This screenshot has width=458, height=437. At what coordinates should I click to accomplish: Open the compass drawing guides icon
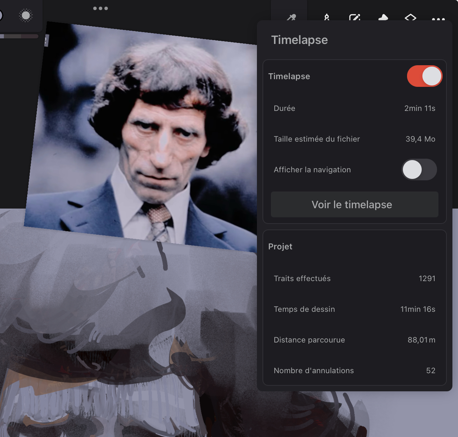327,17
